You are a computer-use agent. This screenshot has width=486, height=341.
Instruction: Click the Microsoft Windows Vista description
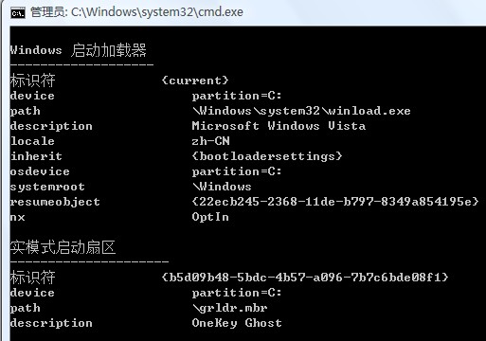279,126
